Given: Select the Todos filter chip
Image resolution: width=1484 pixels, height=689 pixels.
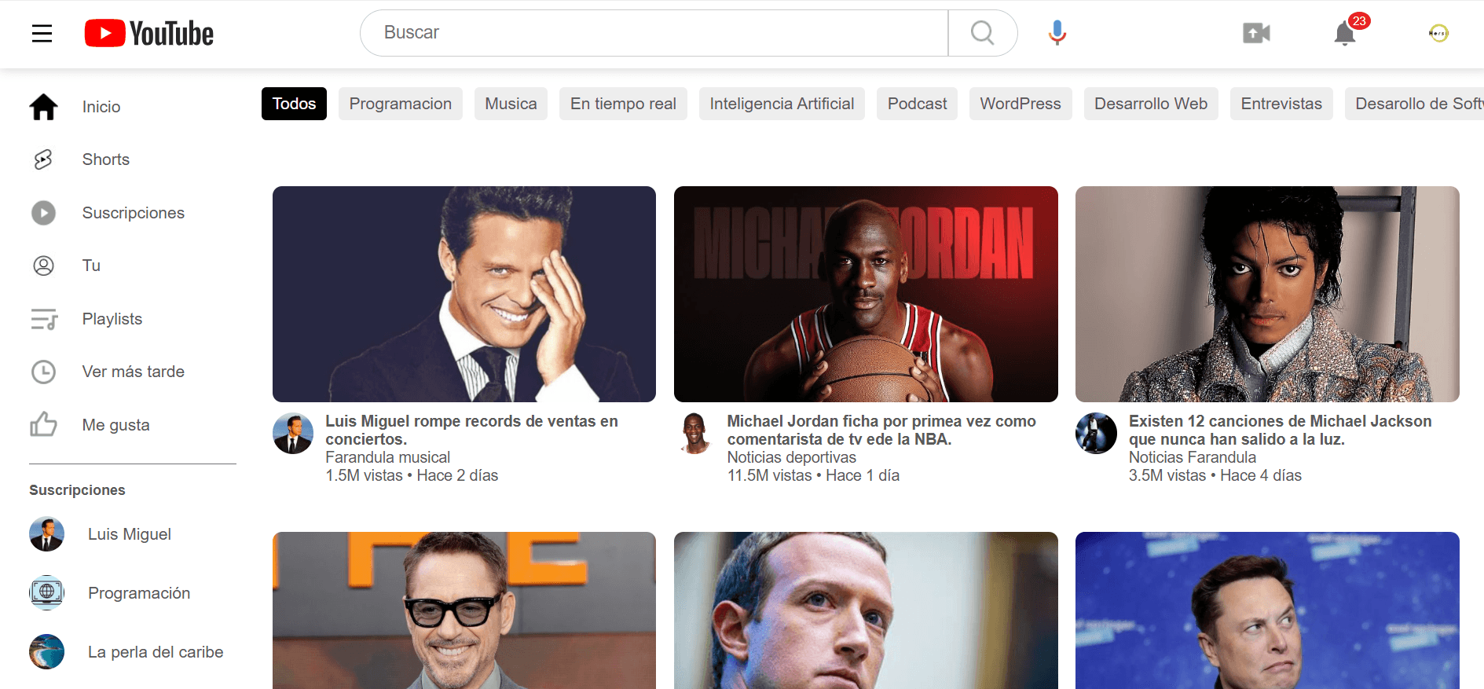Looking at the screenshot, I should tap(294, 104).
